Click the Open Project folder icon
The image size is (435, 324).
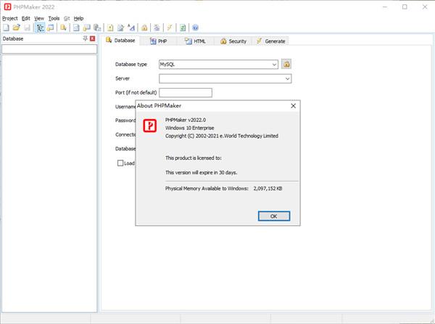click(15, 28)
